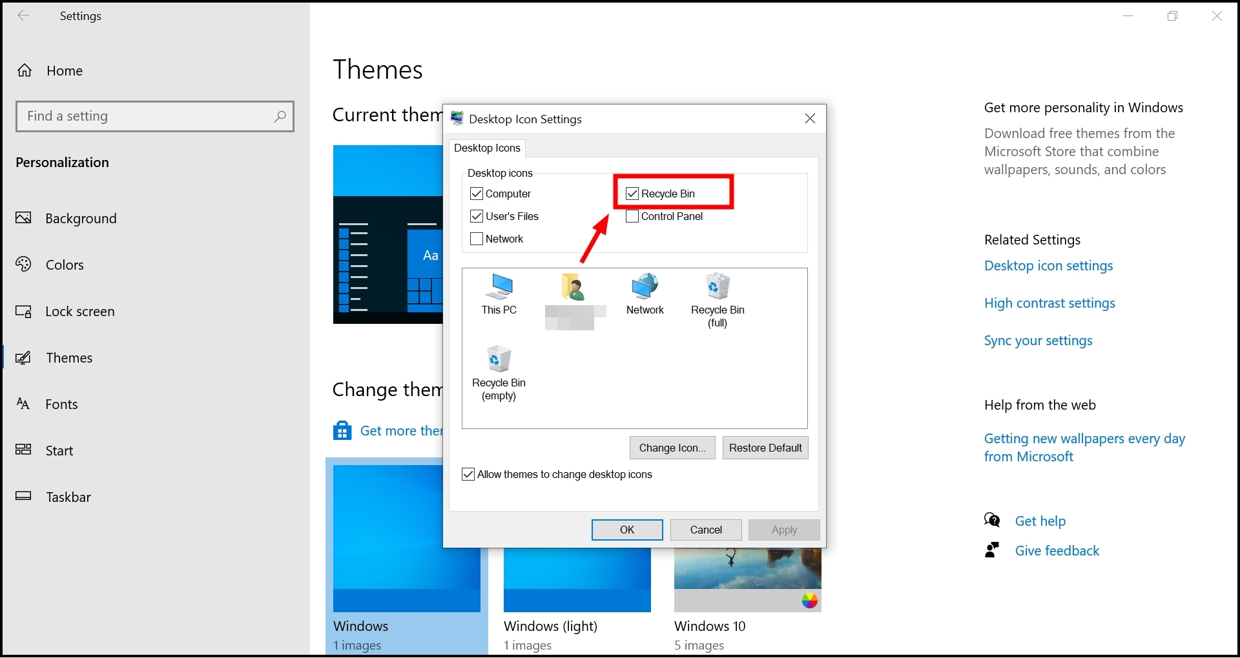The image size is (1240, 658).
Task: Minimize the Settings window
Action: pos(1128,16)
